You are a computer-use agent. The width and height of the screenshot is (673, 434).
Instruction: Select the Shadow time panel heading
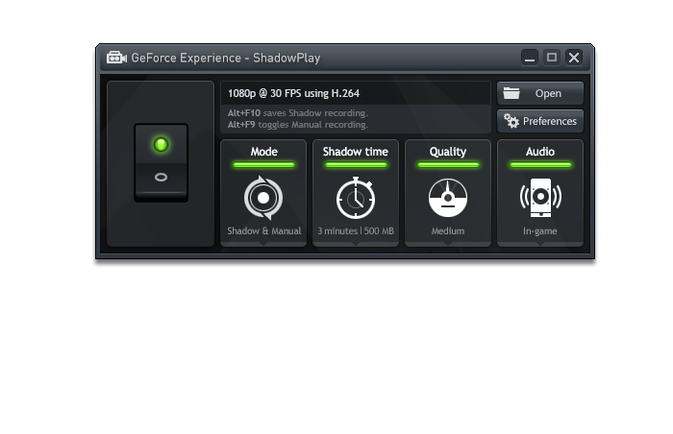tap(356, 152)
